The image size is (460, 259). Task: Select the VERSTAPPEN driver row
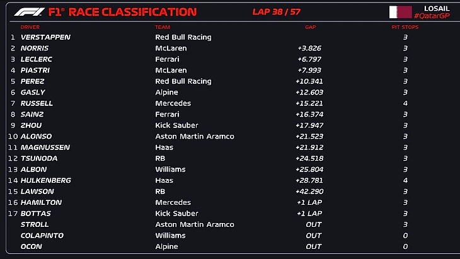45,37
